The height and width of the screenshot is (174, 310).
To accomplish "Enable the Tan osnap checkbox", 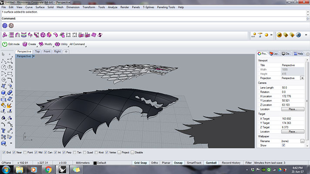I will tap(74, 153).
